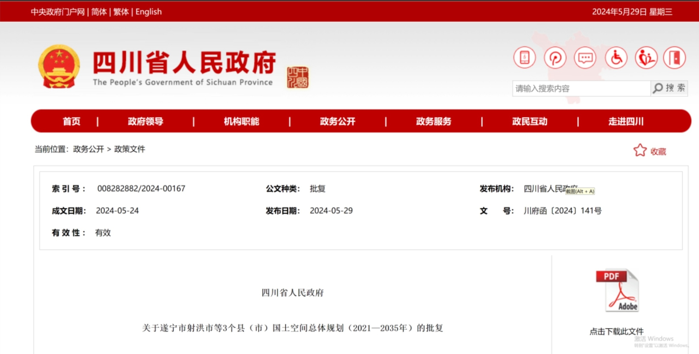
Task: Click the star 收藏 favorite icon
Action: pos(640,150)
